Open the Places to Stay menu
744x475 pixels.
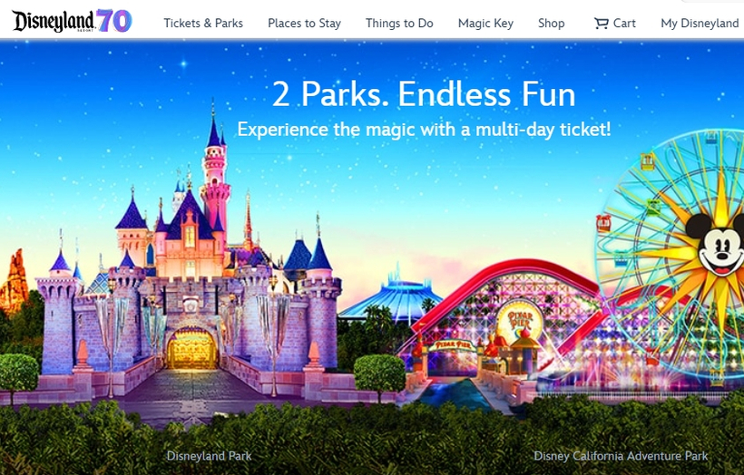[x=304, y=24]
